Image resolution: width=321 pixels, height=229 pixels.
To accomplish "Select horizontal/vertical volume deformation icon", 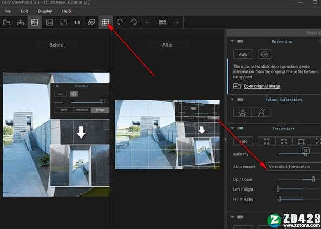I will coord(243,113).
